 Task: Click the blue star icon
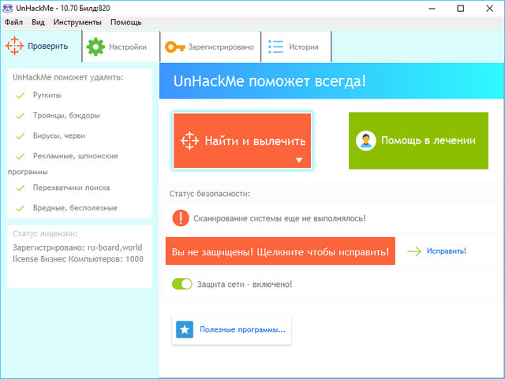click(185, 329)
